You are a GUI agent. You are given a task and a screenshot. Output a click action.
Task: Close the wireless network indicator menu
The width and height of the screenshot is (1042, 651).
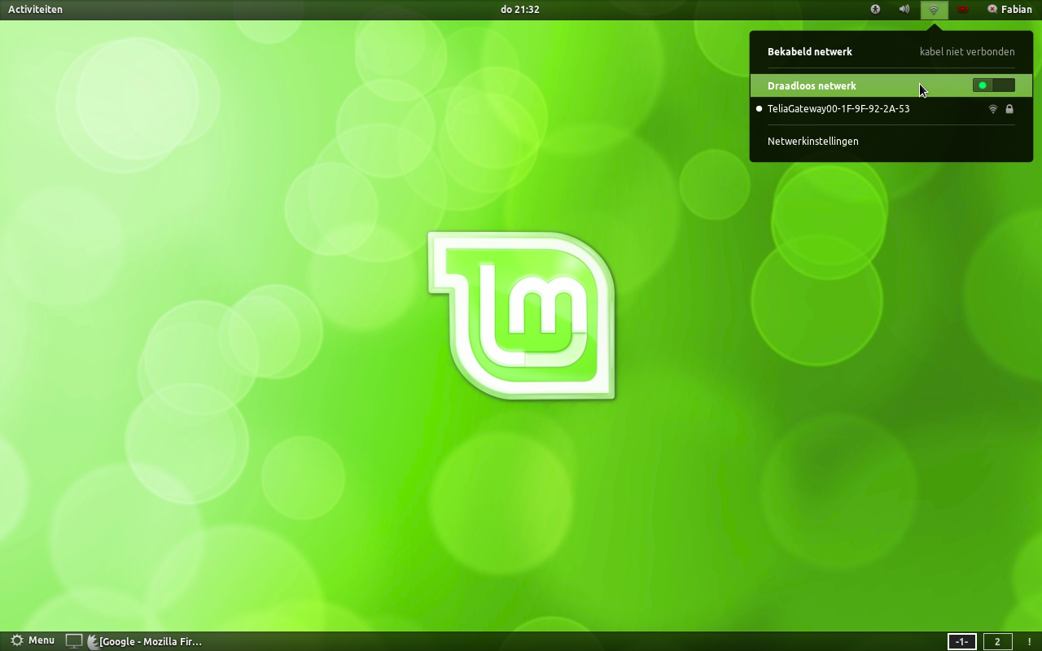[x=934, y=10]
